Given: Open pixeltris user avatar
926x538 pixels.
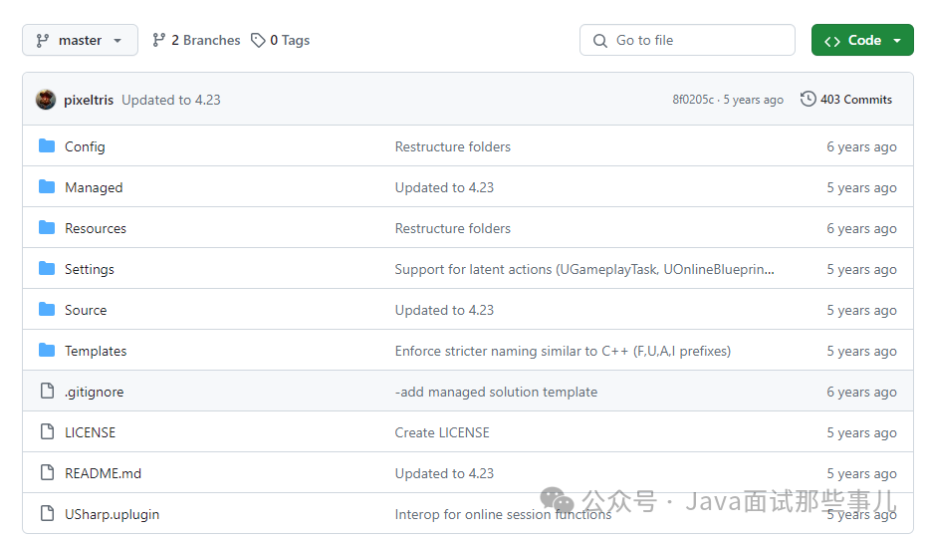Looking at the screenshot, I should tap(46, 100).
